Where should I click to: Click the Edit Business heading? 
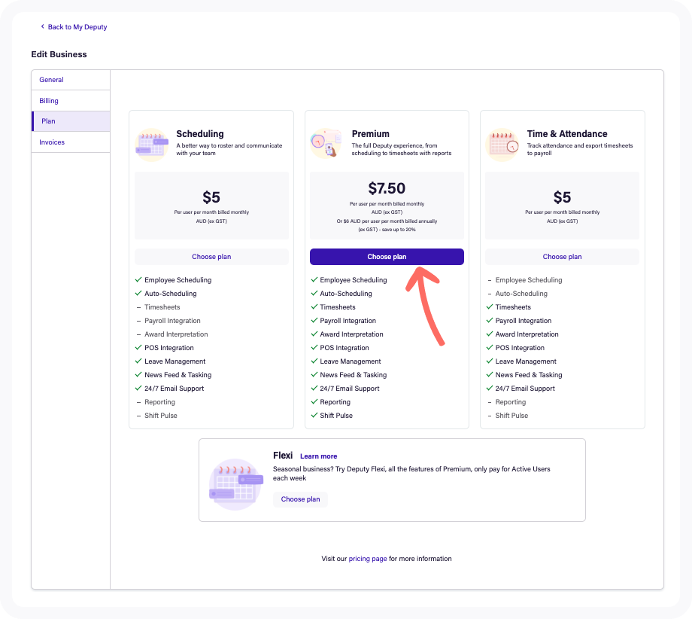[x=59, y=54]
